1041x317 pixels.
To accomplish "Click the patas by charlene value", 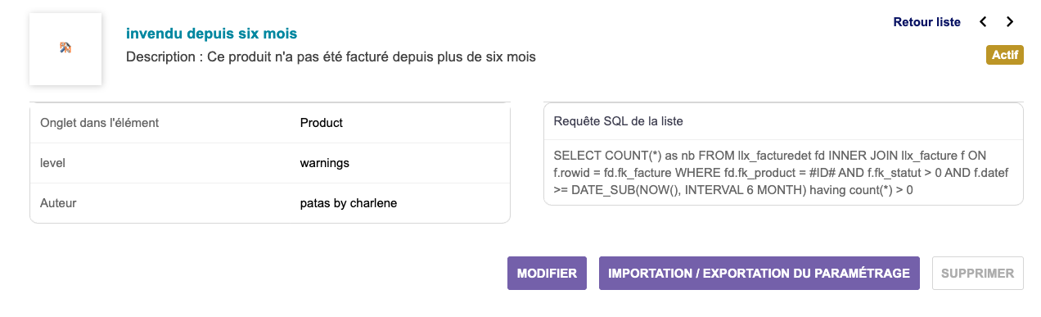I will (x=349, y=202).
